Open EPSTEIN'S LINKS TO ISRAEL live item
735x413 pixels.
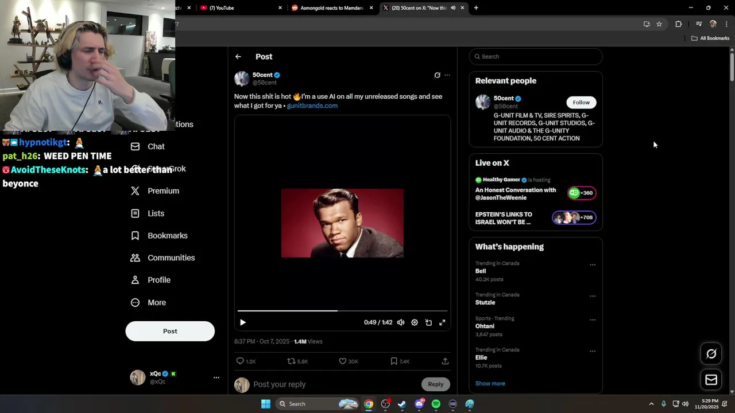tap(536, 218)
